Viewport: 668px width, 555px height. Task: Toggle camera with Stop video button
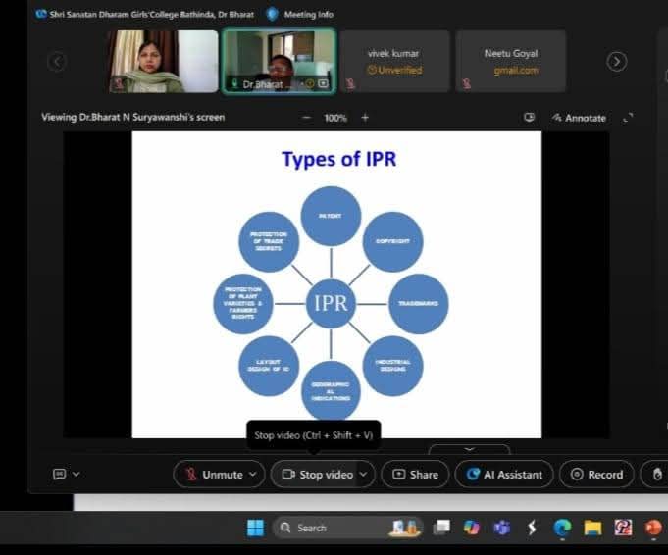pos(316,475)
